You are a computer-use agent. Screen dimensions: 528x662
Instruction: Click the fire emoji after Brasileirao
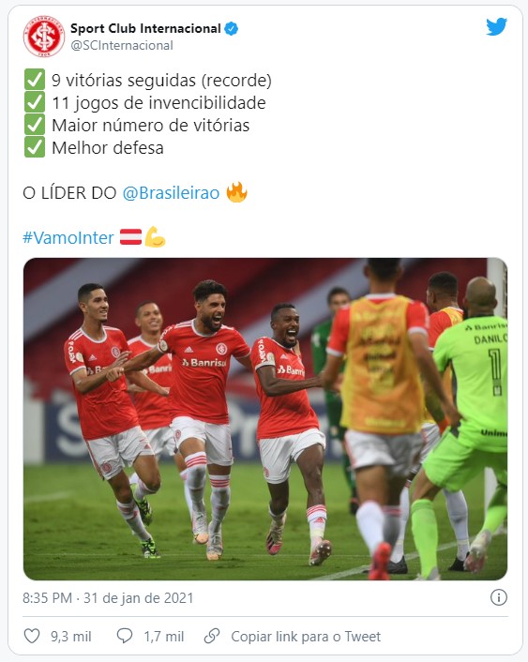pos(237,192)
